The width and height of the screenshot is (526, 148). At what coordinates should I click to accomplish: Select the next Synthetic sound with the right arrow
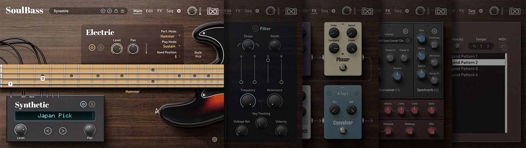tap(63, 131)
